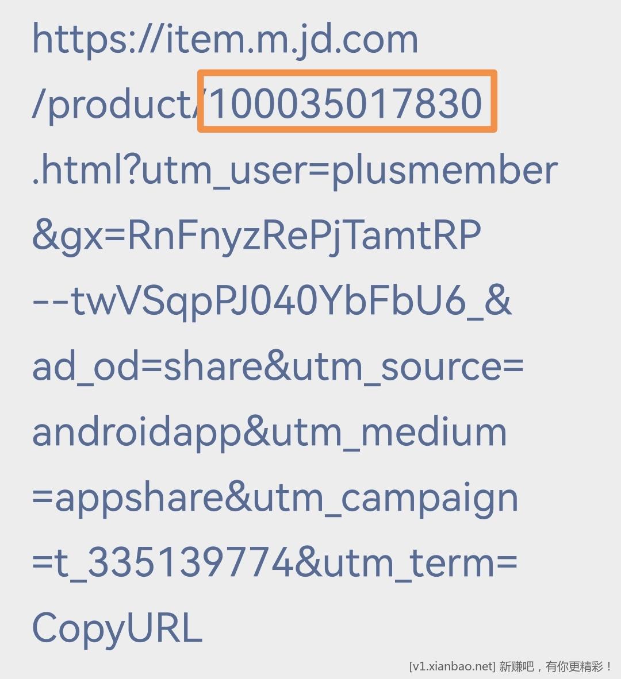Screen dimensions: 621x679
Task: Click the =appshare&utm_campaign line
Action: 275,498
